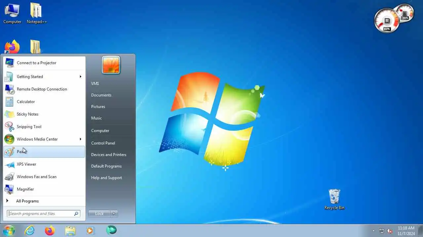The image size is (423, 237).
Task: Launch Remote Desktop Connection icon
Action: tap(9, 89)
